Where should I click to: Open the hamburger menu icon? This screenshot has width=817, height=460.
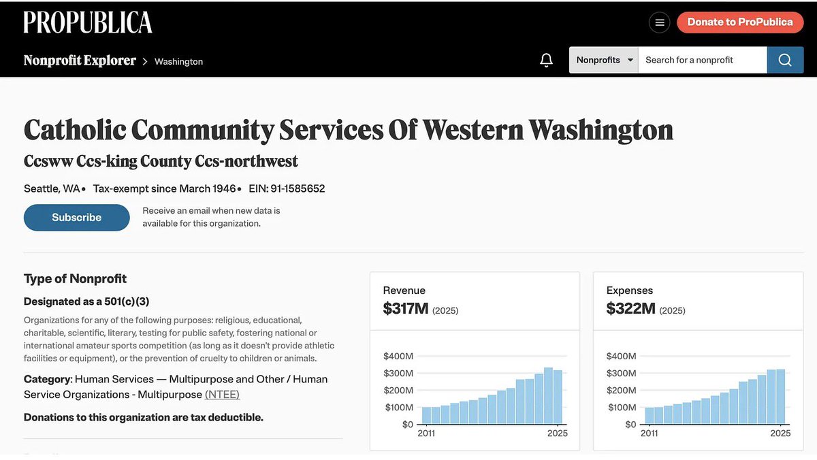pos(659,22)
